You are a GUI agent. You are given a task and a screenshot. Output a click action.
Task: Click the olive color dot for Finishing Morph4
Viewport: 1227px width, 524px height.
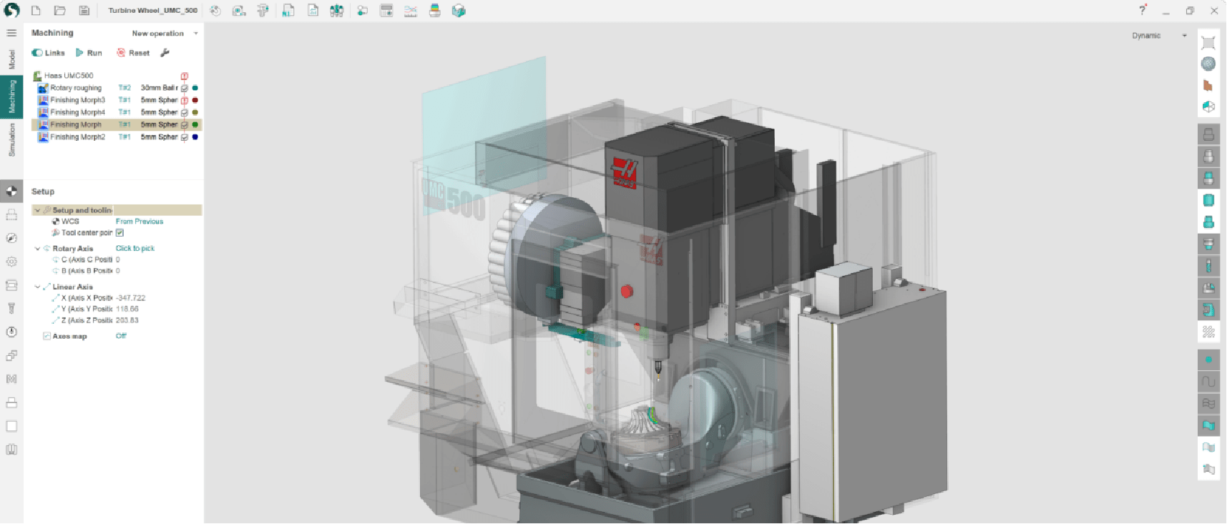pos(195,112)
